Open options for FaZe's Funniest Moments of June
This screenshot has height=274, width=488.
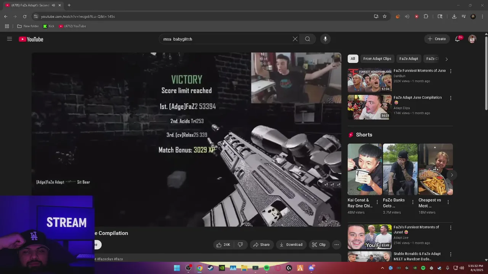[451, 228]
